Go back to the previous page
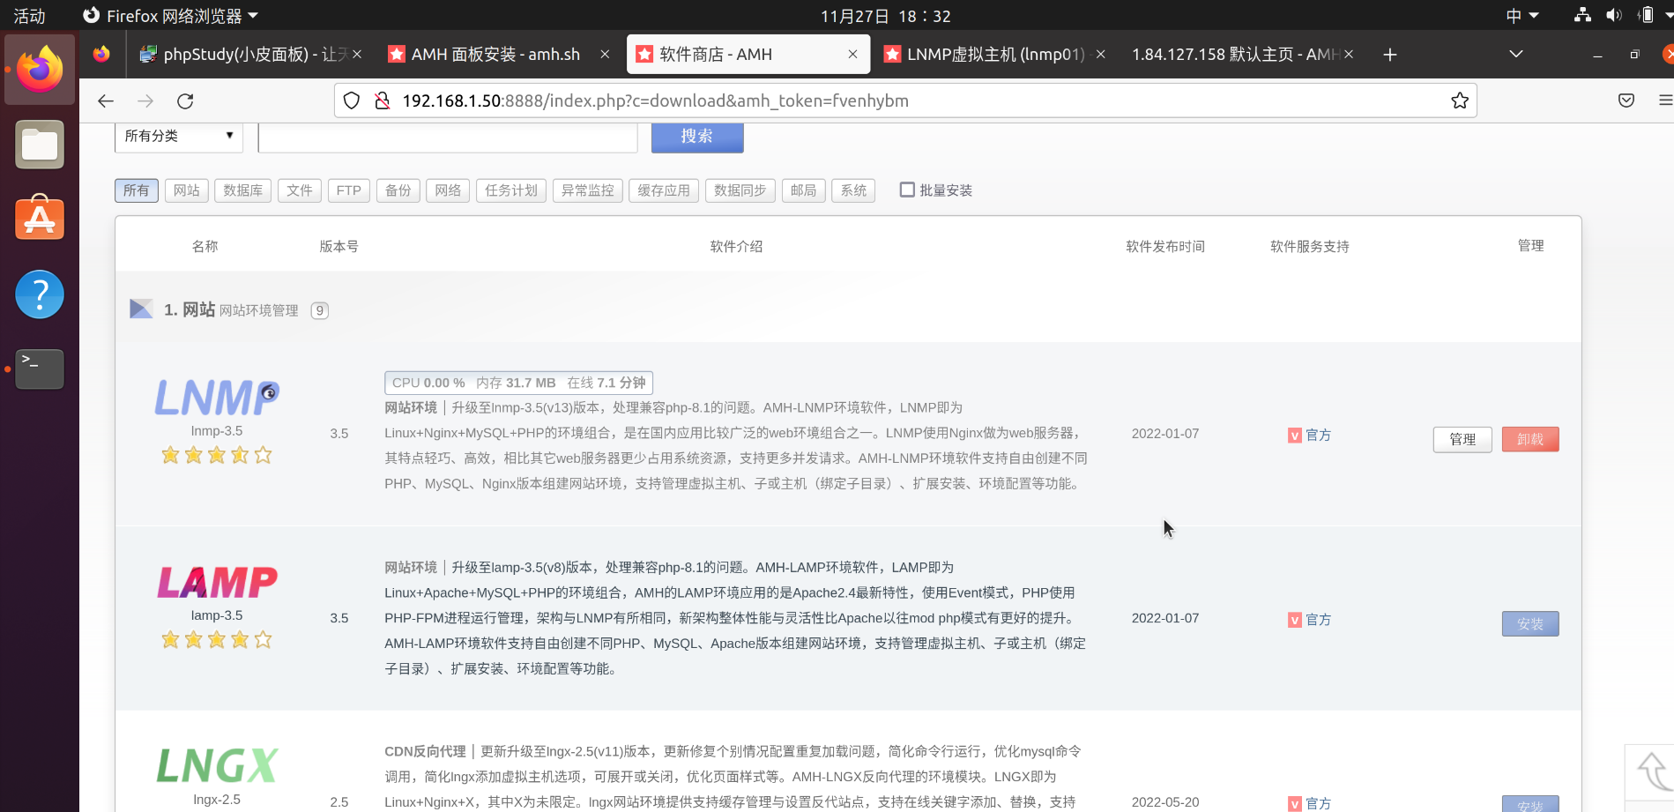The height and width of the screenshot is (812, 1674). click(x=106, y=101)
